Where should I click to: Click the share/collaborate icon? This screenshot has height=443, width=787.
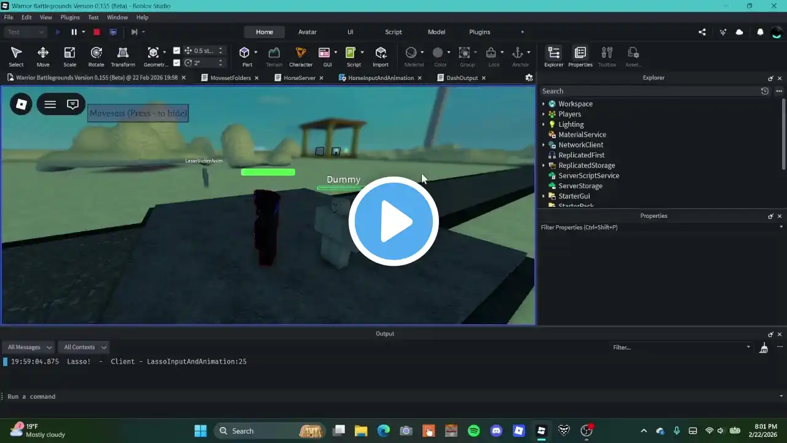tap(702, 32)
